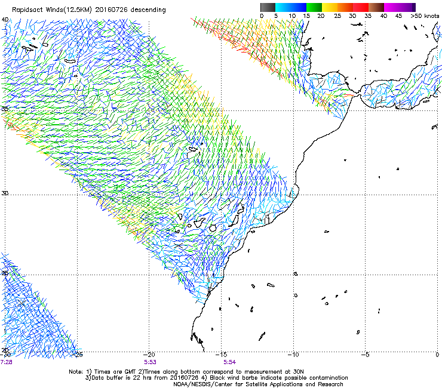Click the legend label '25'

coord(337,16)
